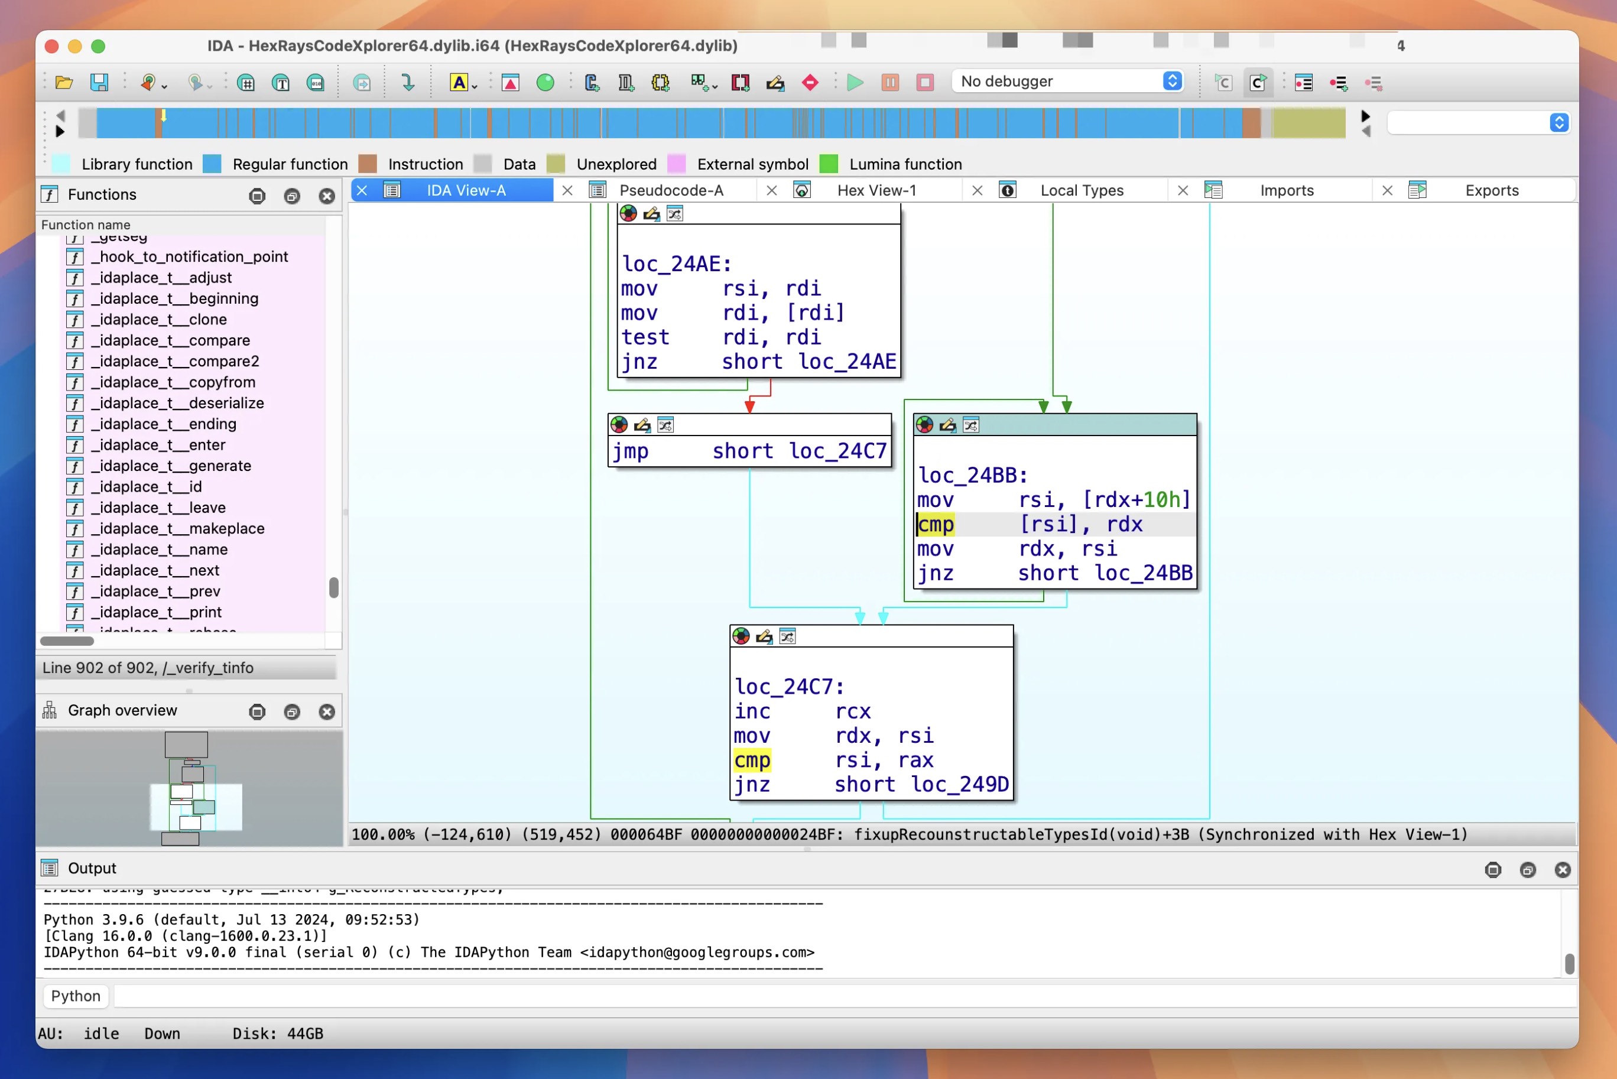Screen dimensions: 1617x1079
Task: Click the Python console language button
Action: pyautogui.click(x=76, y=996)
